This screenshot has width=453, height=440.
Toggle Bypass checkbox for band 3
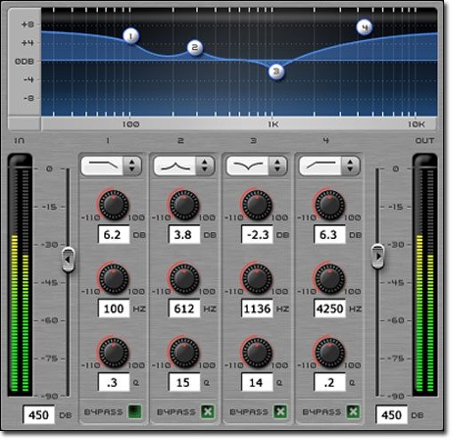click(x=280, y=412)
